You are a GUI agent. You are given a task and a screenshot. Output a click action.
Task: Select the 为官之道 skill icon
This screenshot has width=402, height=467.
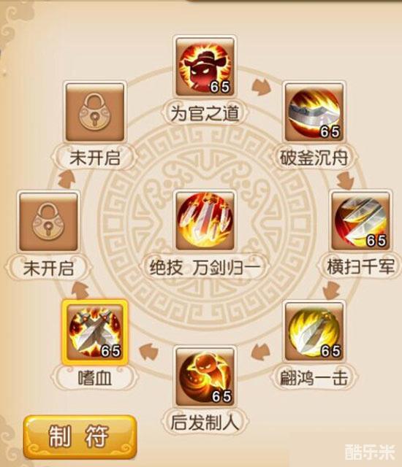point(205,67)
